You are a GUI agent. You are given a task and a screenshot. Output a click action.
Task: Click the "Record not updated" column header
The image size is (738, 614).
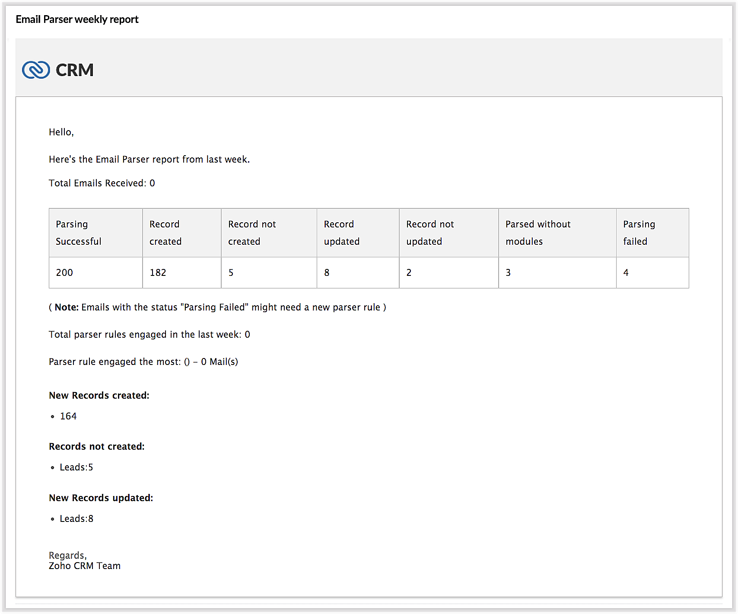coord(429,233)
